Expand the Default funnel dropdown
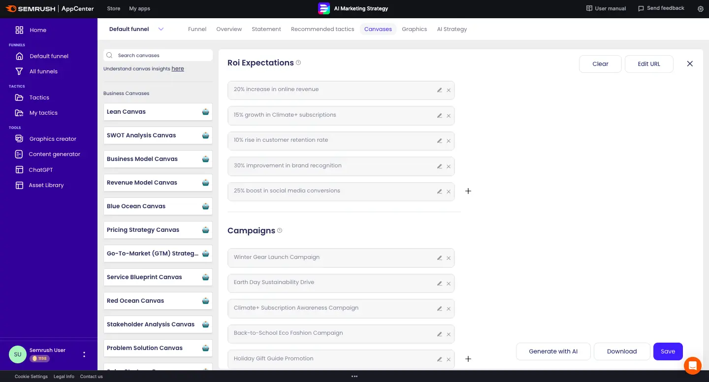The height and width of the screenshot is (382, 709). [161, 29]
